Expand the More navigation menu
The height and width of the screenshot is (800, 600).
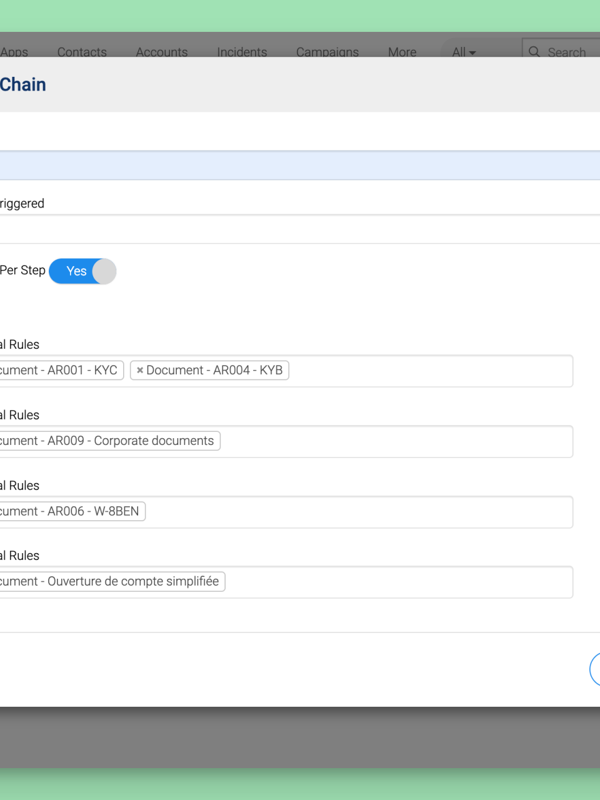[402, 52]
